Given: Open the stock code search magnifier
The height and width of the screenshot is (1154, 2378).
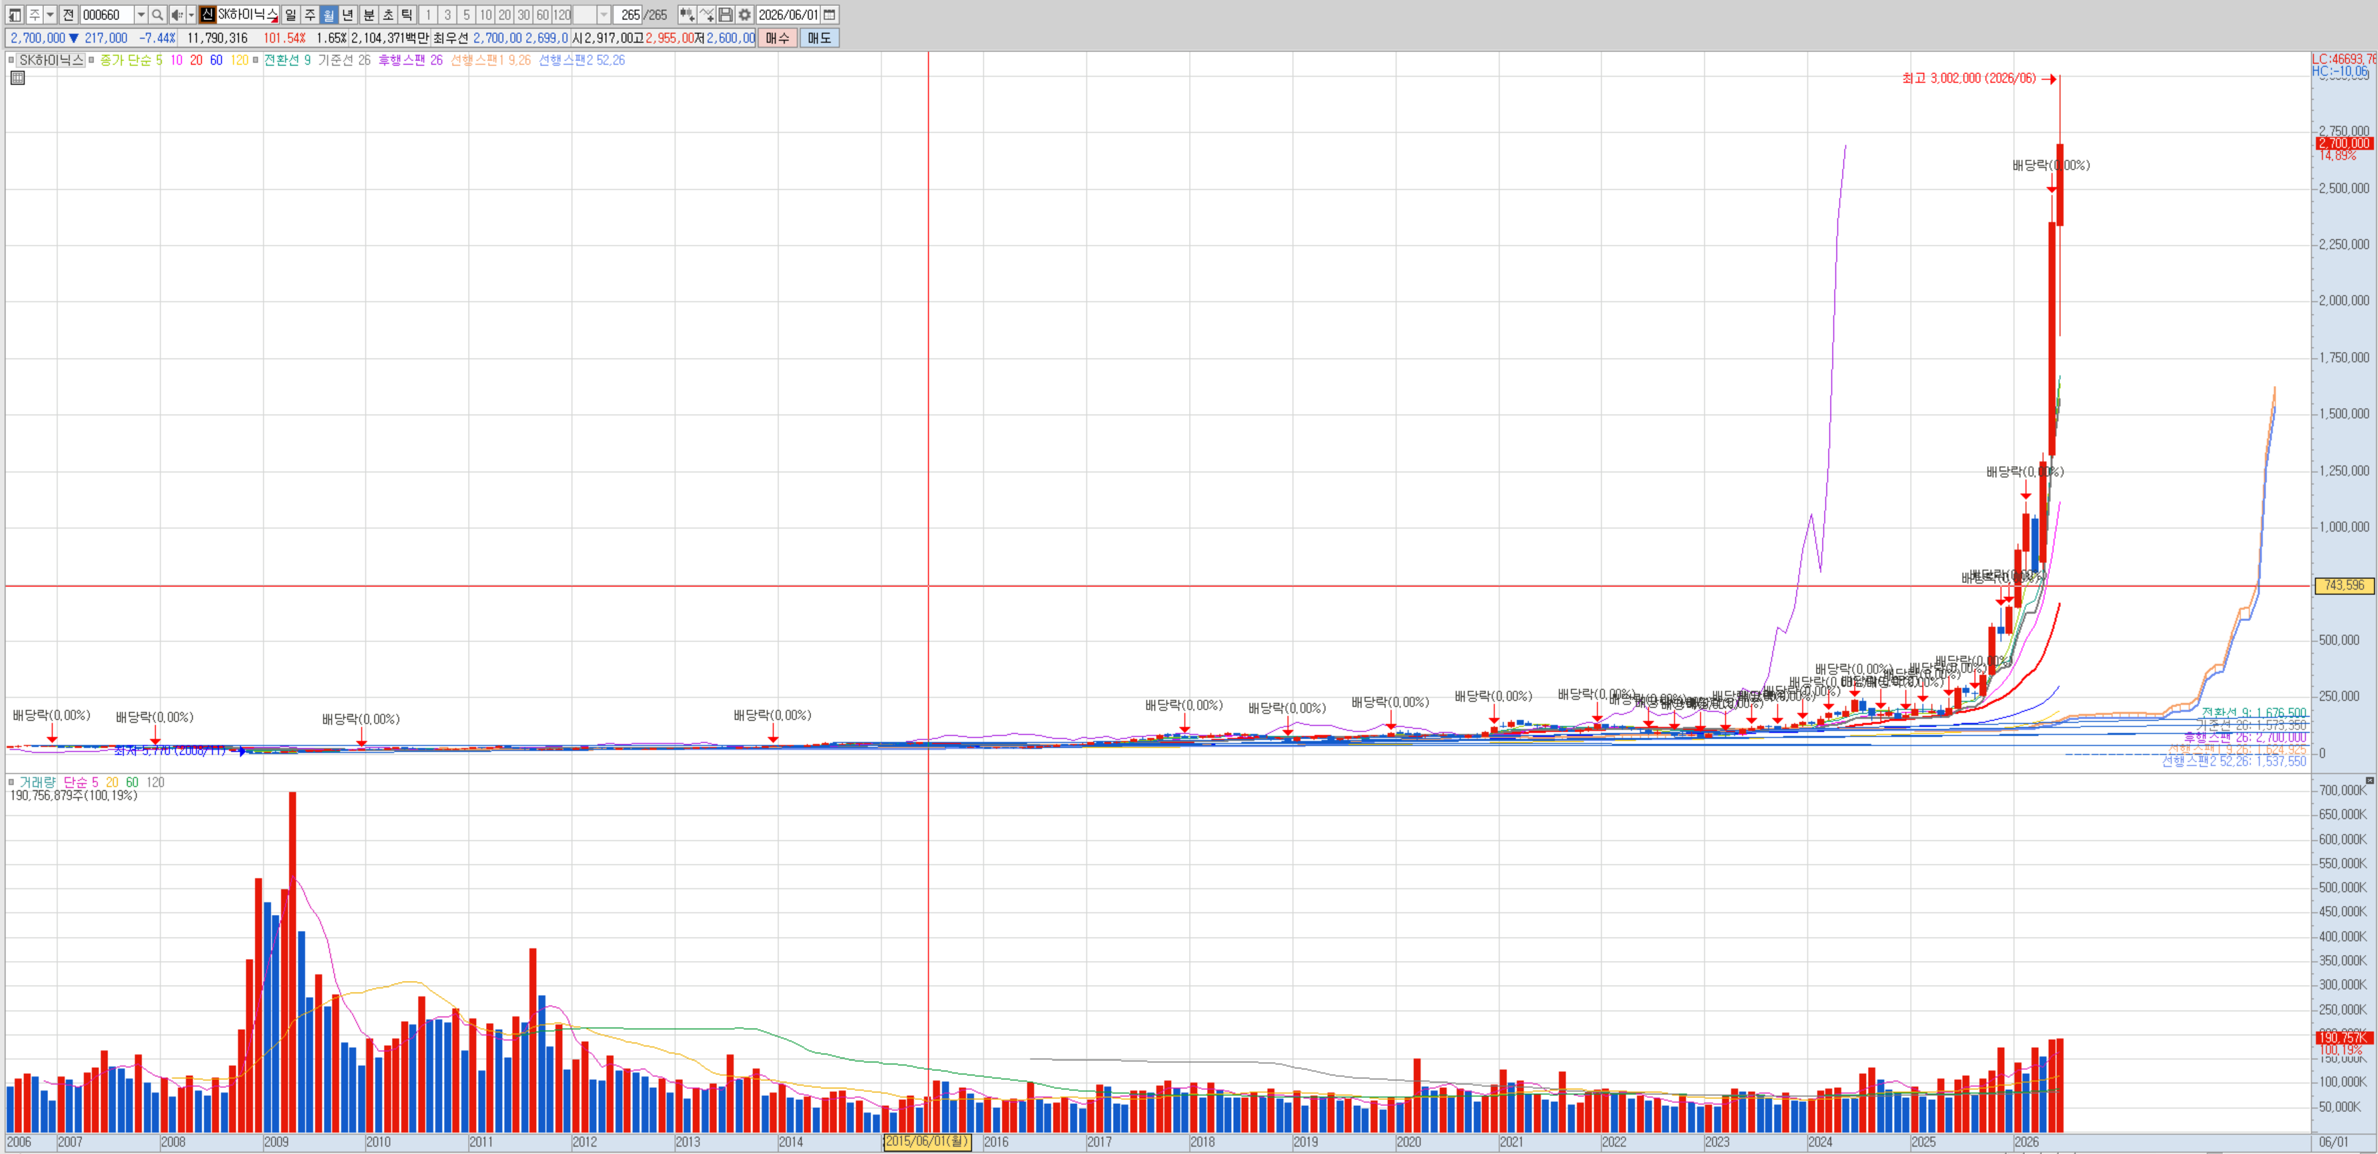Looking at the screenshot, I should [157, 15].
